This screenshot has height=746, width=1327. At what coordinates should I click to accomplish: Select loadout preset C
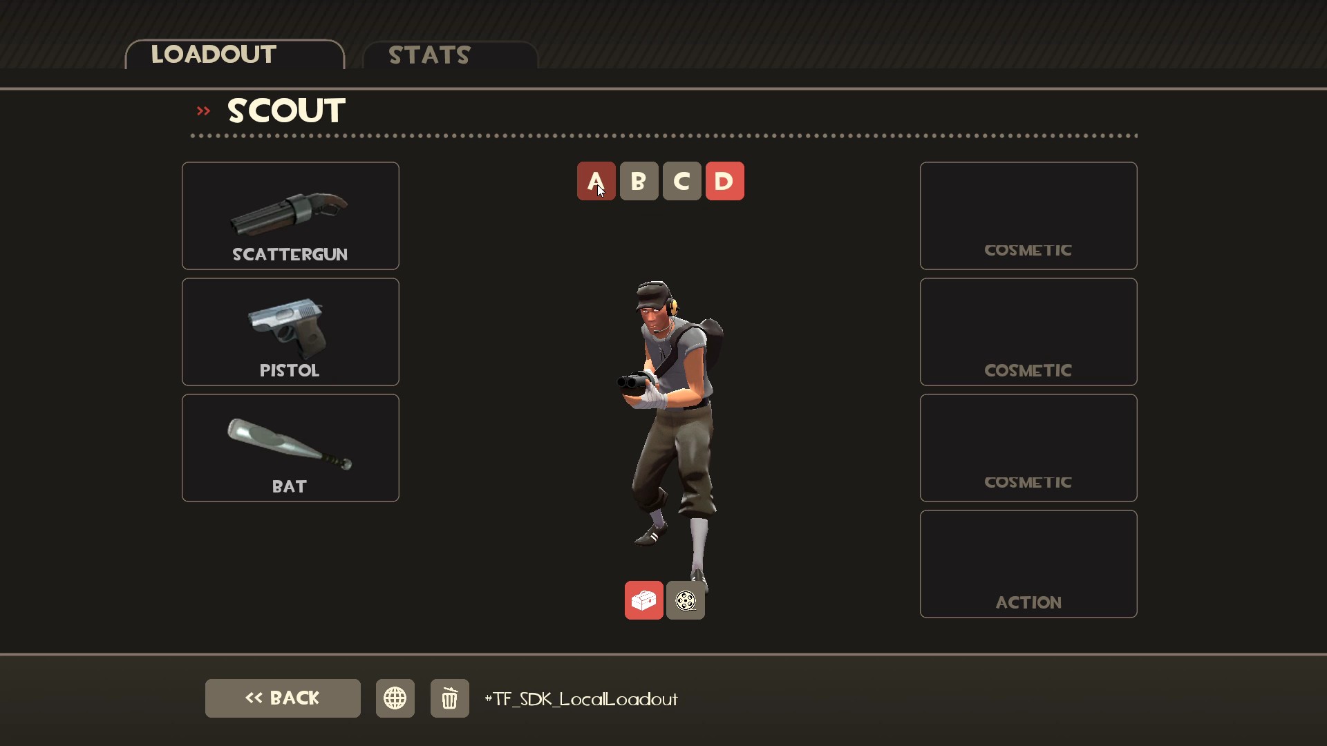tap(681, 181)
